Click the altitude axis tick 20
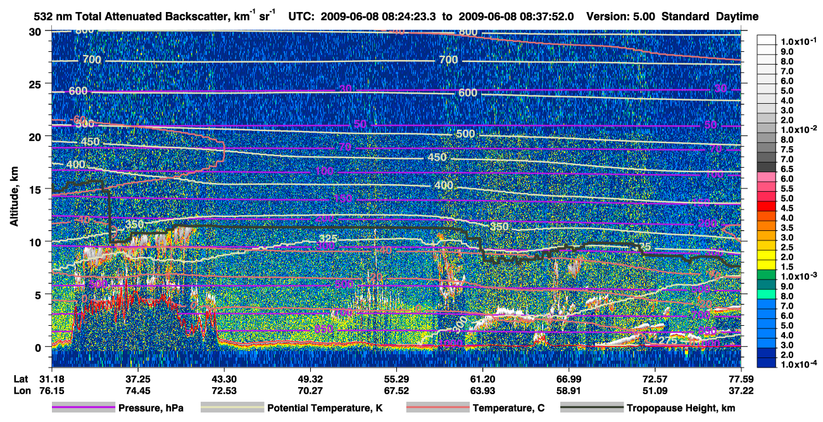Viewport: 823px width, 422px height. point(37,137)
